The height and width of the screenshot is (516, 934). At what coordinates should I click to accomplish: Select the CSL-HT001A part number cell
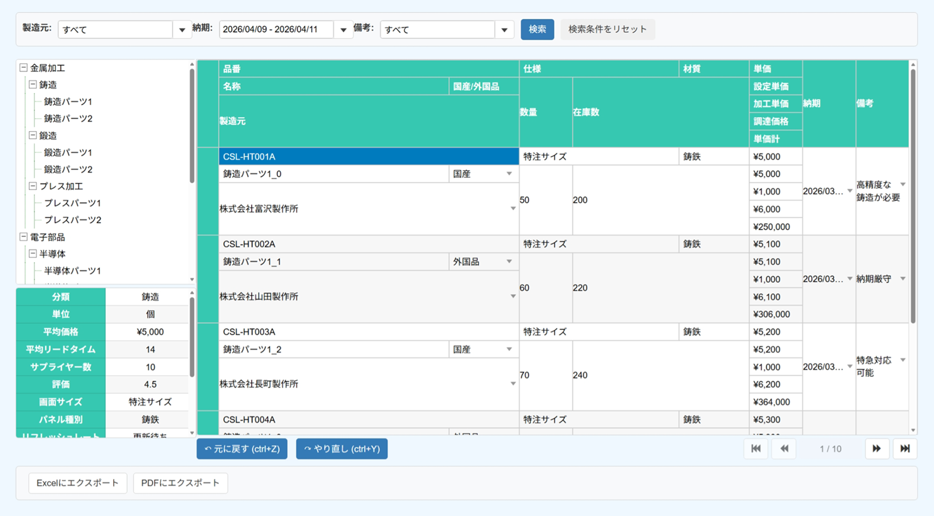coord(369,157)
